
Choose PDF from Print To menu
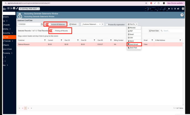(x=131, y=31)
